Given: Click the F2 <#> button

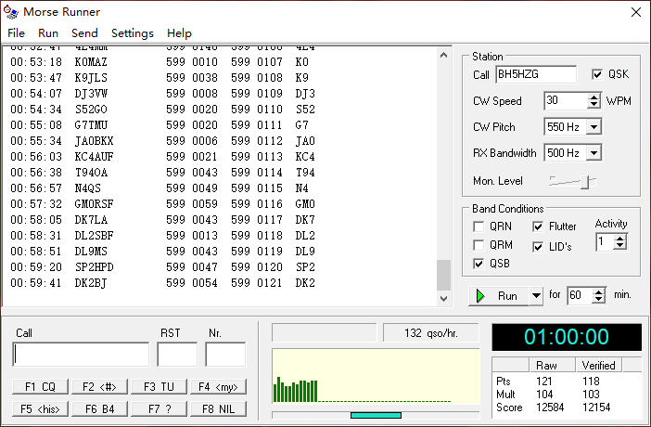Looking at the screenshot, I should pos(99,387).
